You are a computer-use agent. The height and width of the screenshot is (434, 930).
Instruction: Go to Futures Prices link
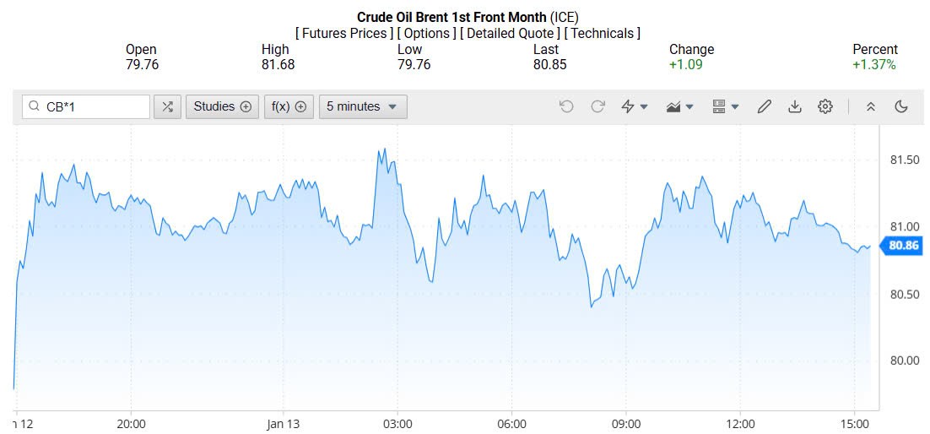click(343, 34)
